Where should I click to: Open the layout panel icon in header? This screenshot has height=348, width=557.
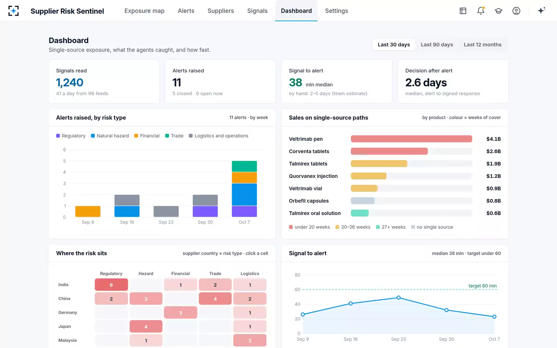click(463, 11)
